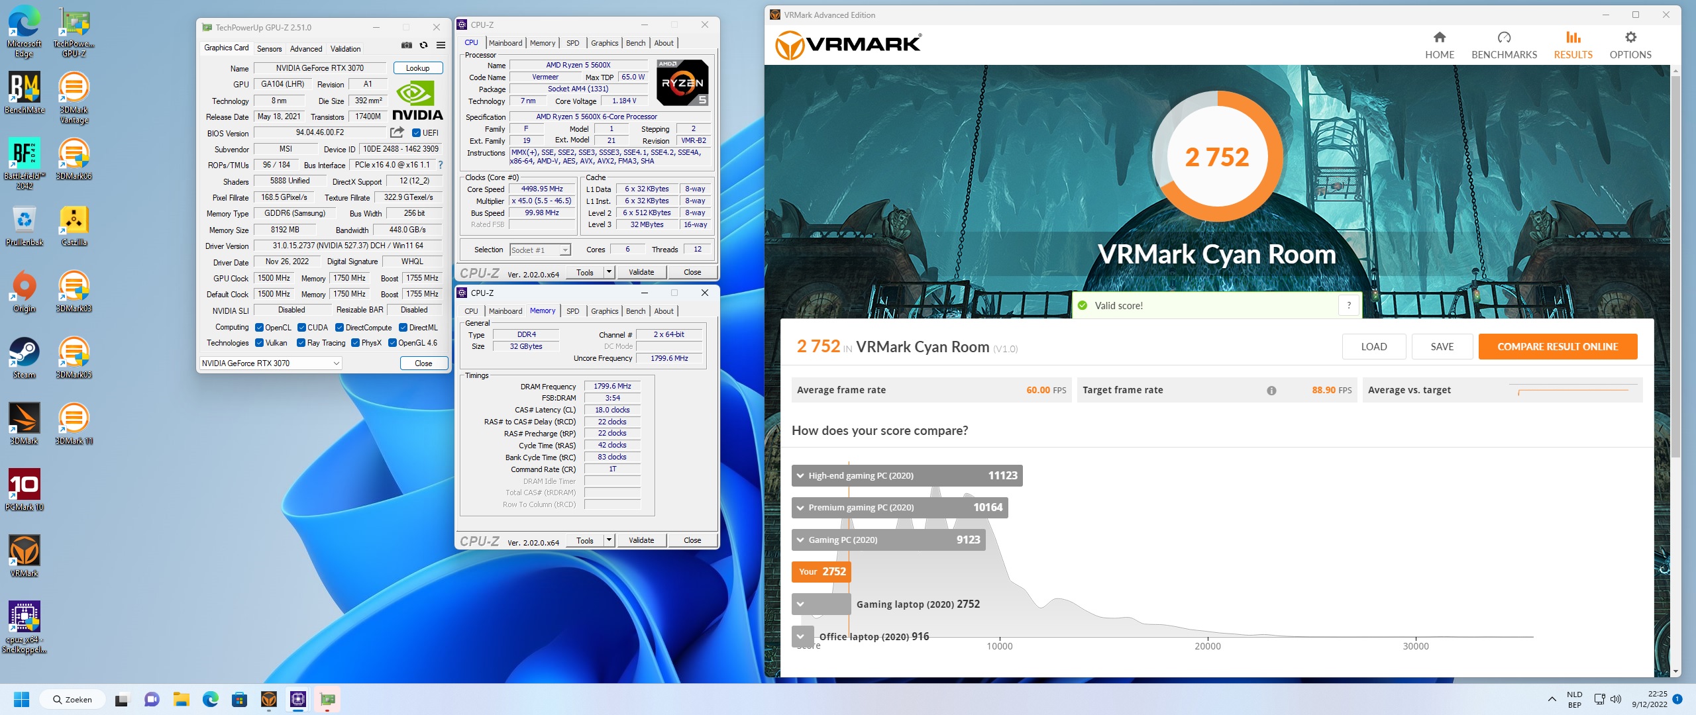The height and width of the screenshot is (715, 1696).
Task: Select the 3DMark desktop icon
Action: (24, 424)
